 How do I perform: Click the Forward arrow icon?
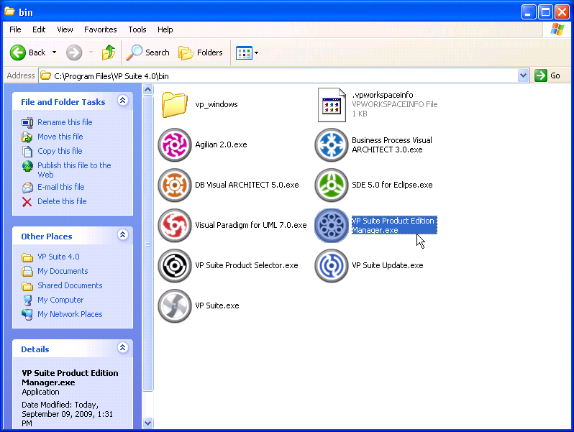tap(74, 52)
